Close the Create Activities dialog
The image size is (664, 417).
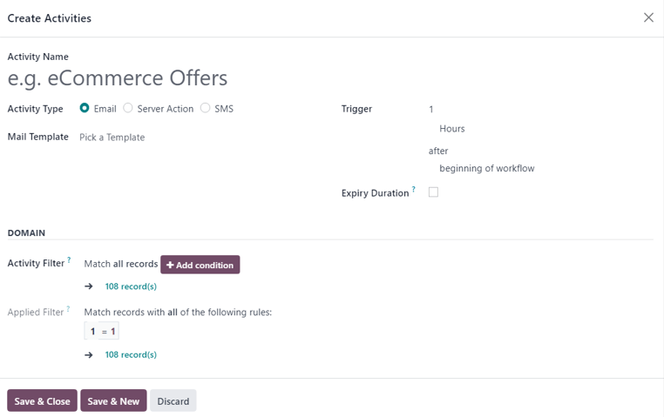click(648, 17)
